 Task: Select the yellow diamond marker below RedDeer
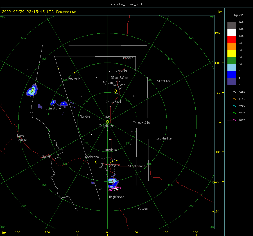[x=116, y=91]
